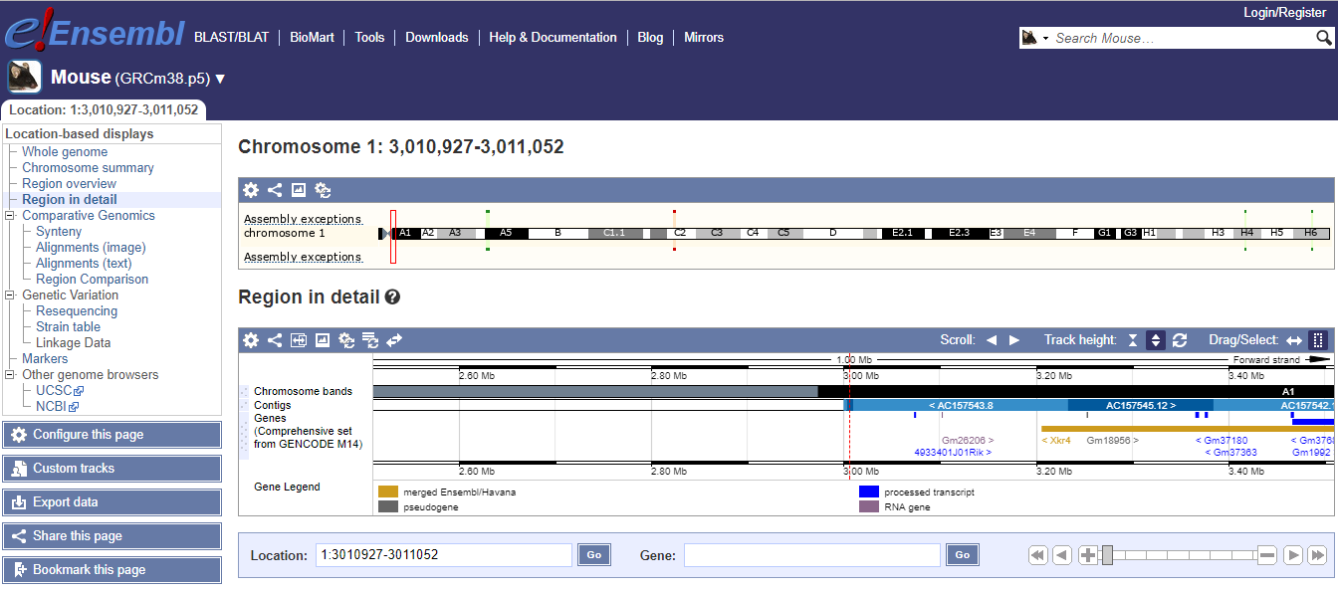
Task: Open Chromosome summary display
Action: pos(88,168)
